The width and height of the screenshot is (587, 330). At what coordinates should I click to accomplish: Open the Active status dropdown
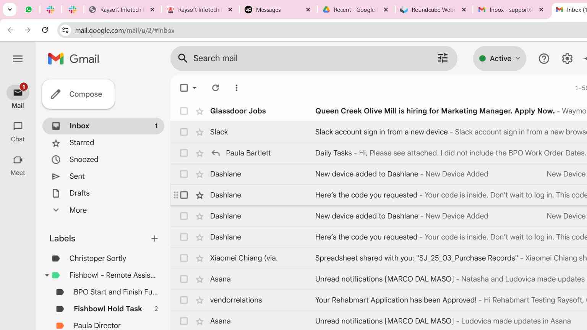[499, 58]
